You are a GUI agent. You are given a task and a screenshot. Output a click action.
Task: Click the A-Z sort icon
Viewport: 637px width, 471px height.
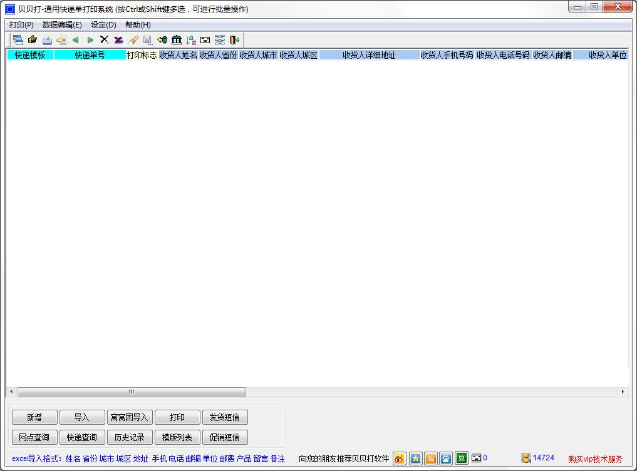191,40
